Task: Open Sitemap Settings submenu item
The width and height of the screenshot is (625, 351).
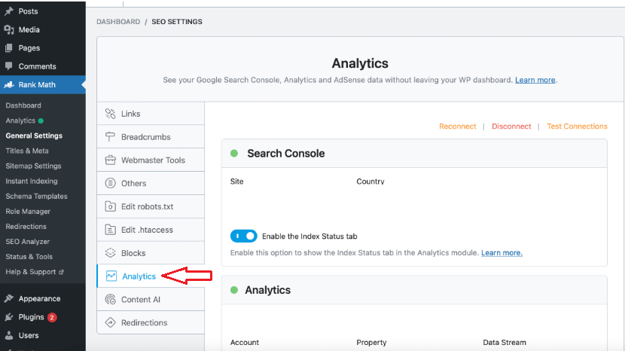Action: coord(33,166)
